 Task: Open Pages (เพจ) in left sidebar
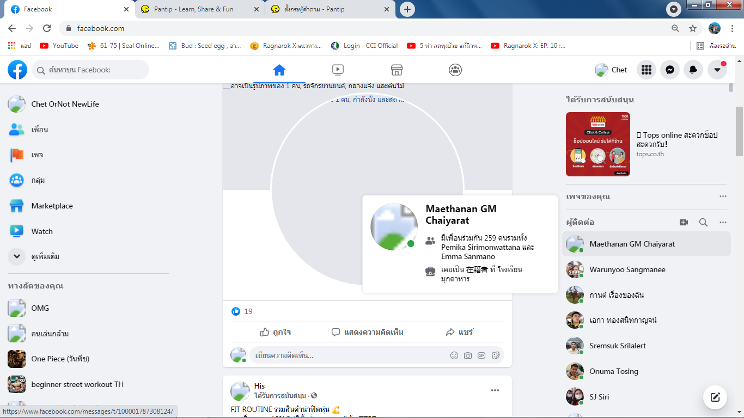87,155
